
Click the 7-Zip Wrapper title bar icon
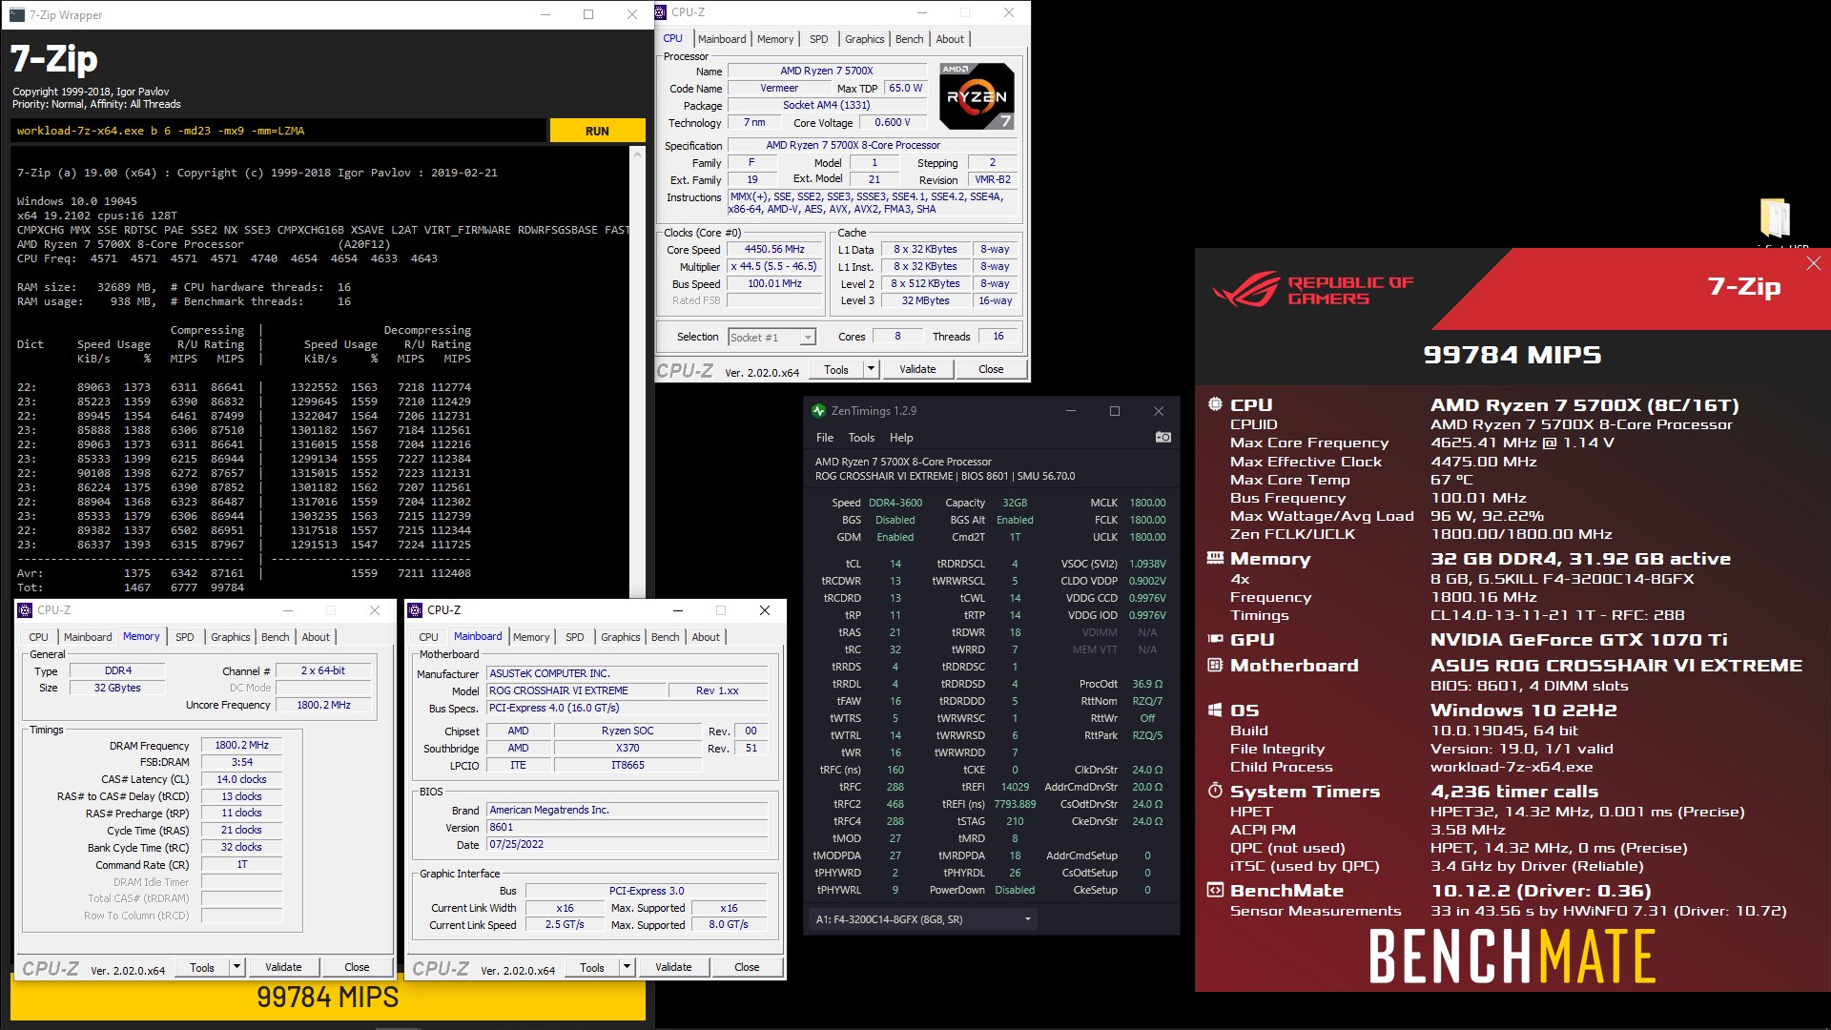(x=17, y=14)
